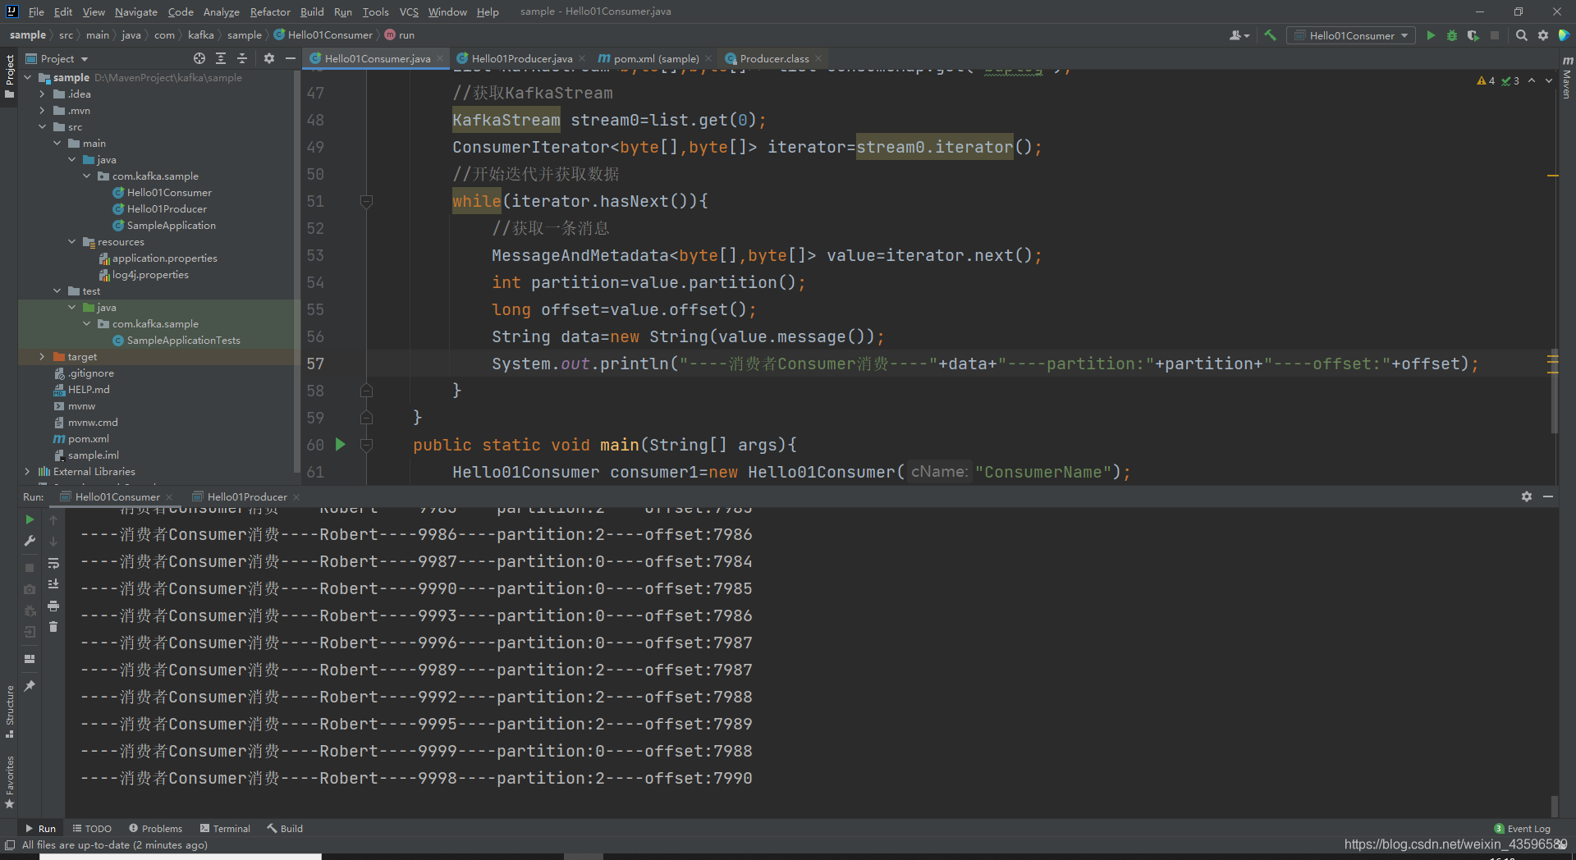The image size is (1576, 860).
Task: Open the TODO tool window
Action: point(92,828)
